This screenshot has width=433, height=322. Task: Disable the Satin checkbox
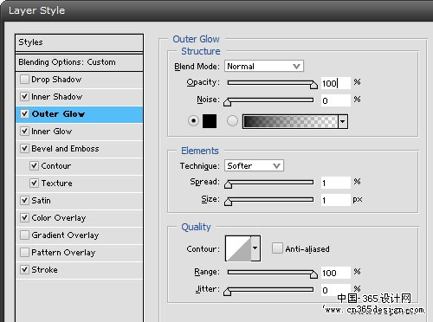coord(24,200)
